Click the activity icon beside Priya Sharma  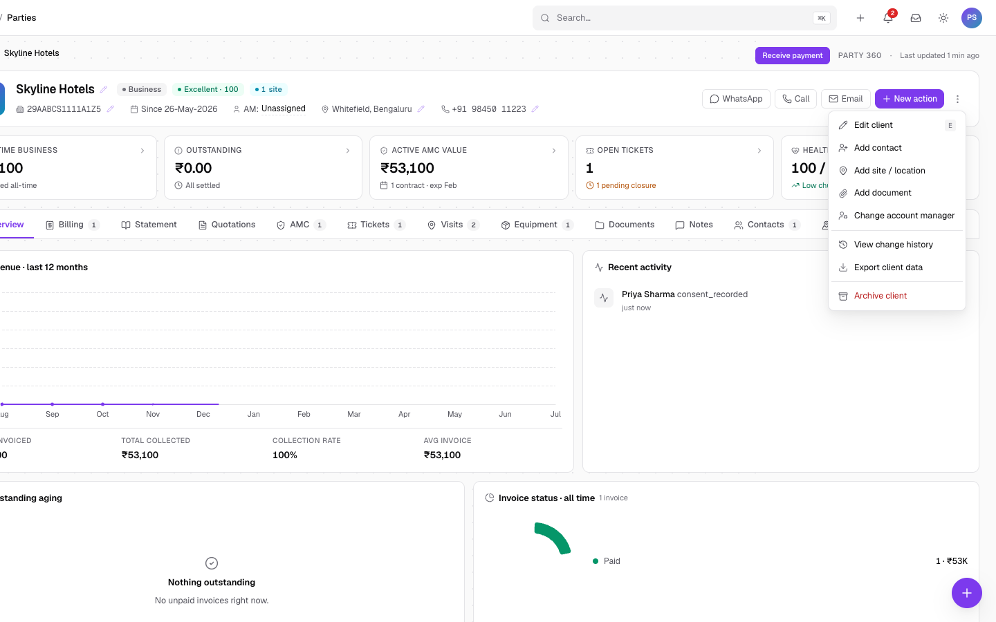click(604, 298)
